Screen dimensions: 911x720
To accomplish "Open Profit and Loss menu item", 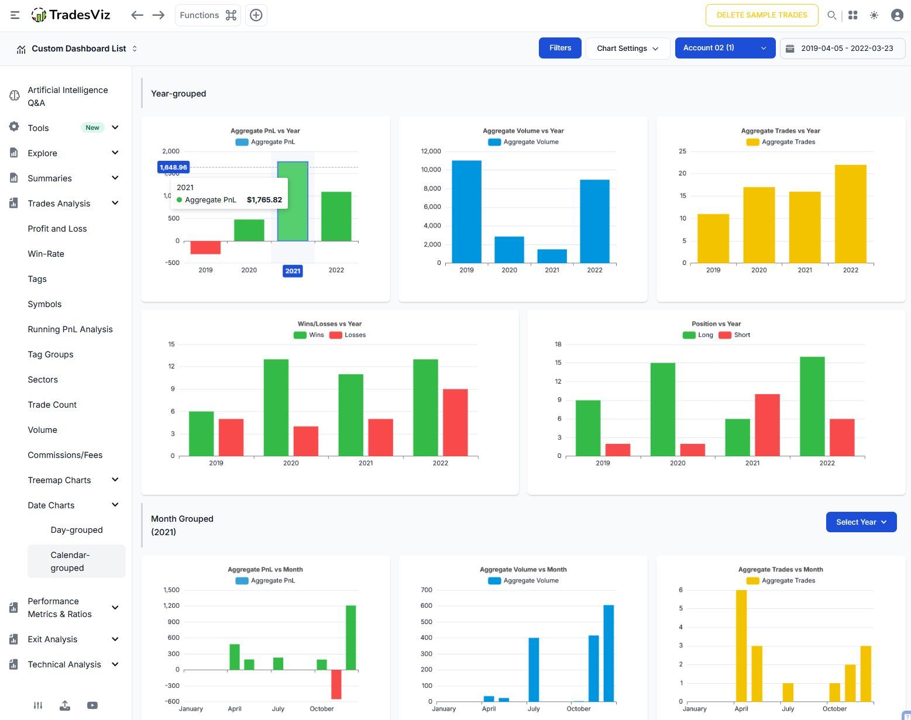I will point(57,229).
